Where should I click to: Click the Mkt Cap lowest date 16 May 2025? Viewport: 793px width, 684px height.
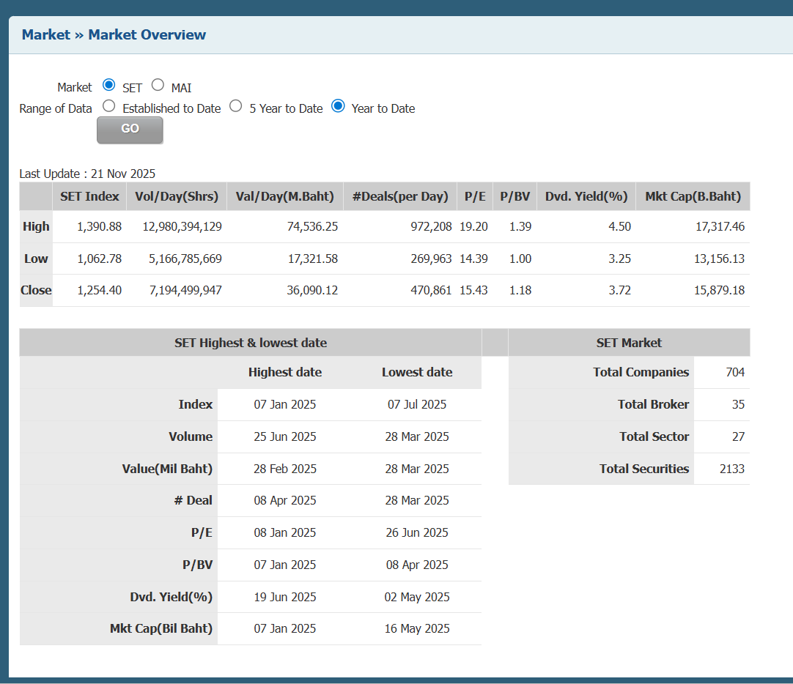coord(417,629)
